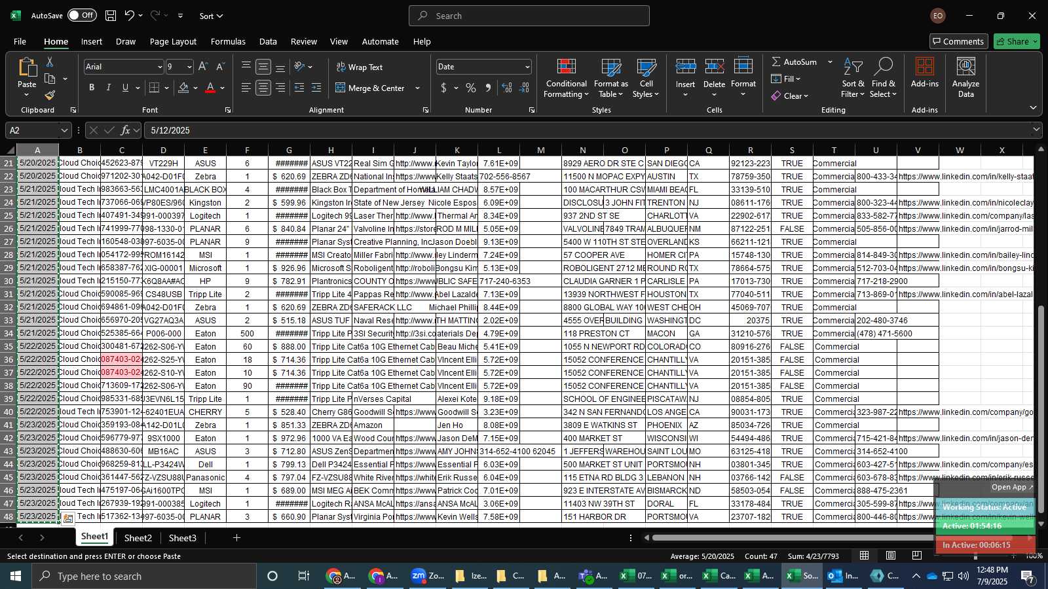This screenshot has height=589, width=1048.
Task: Open the Number Format dropdown showing Date
Action: pyautogui.click(x=527, y=67)
